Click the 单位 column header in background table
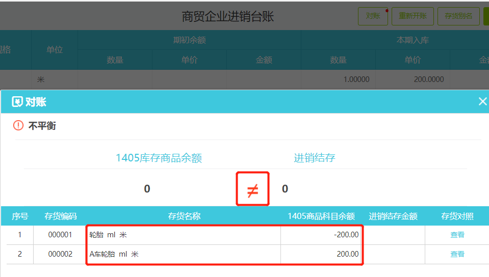489x277 pixels. [55, 49]
